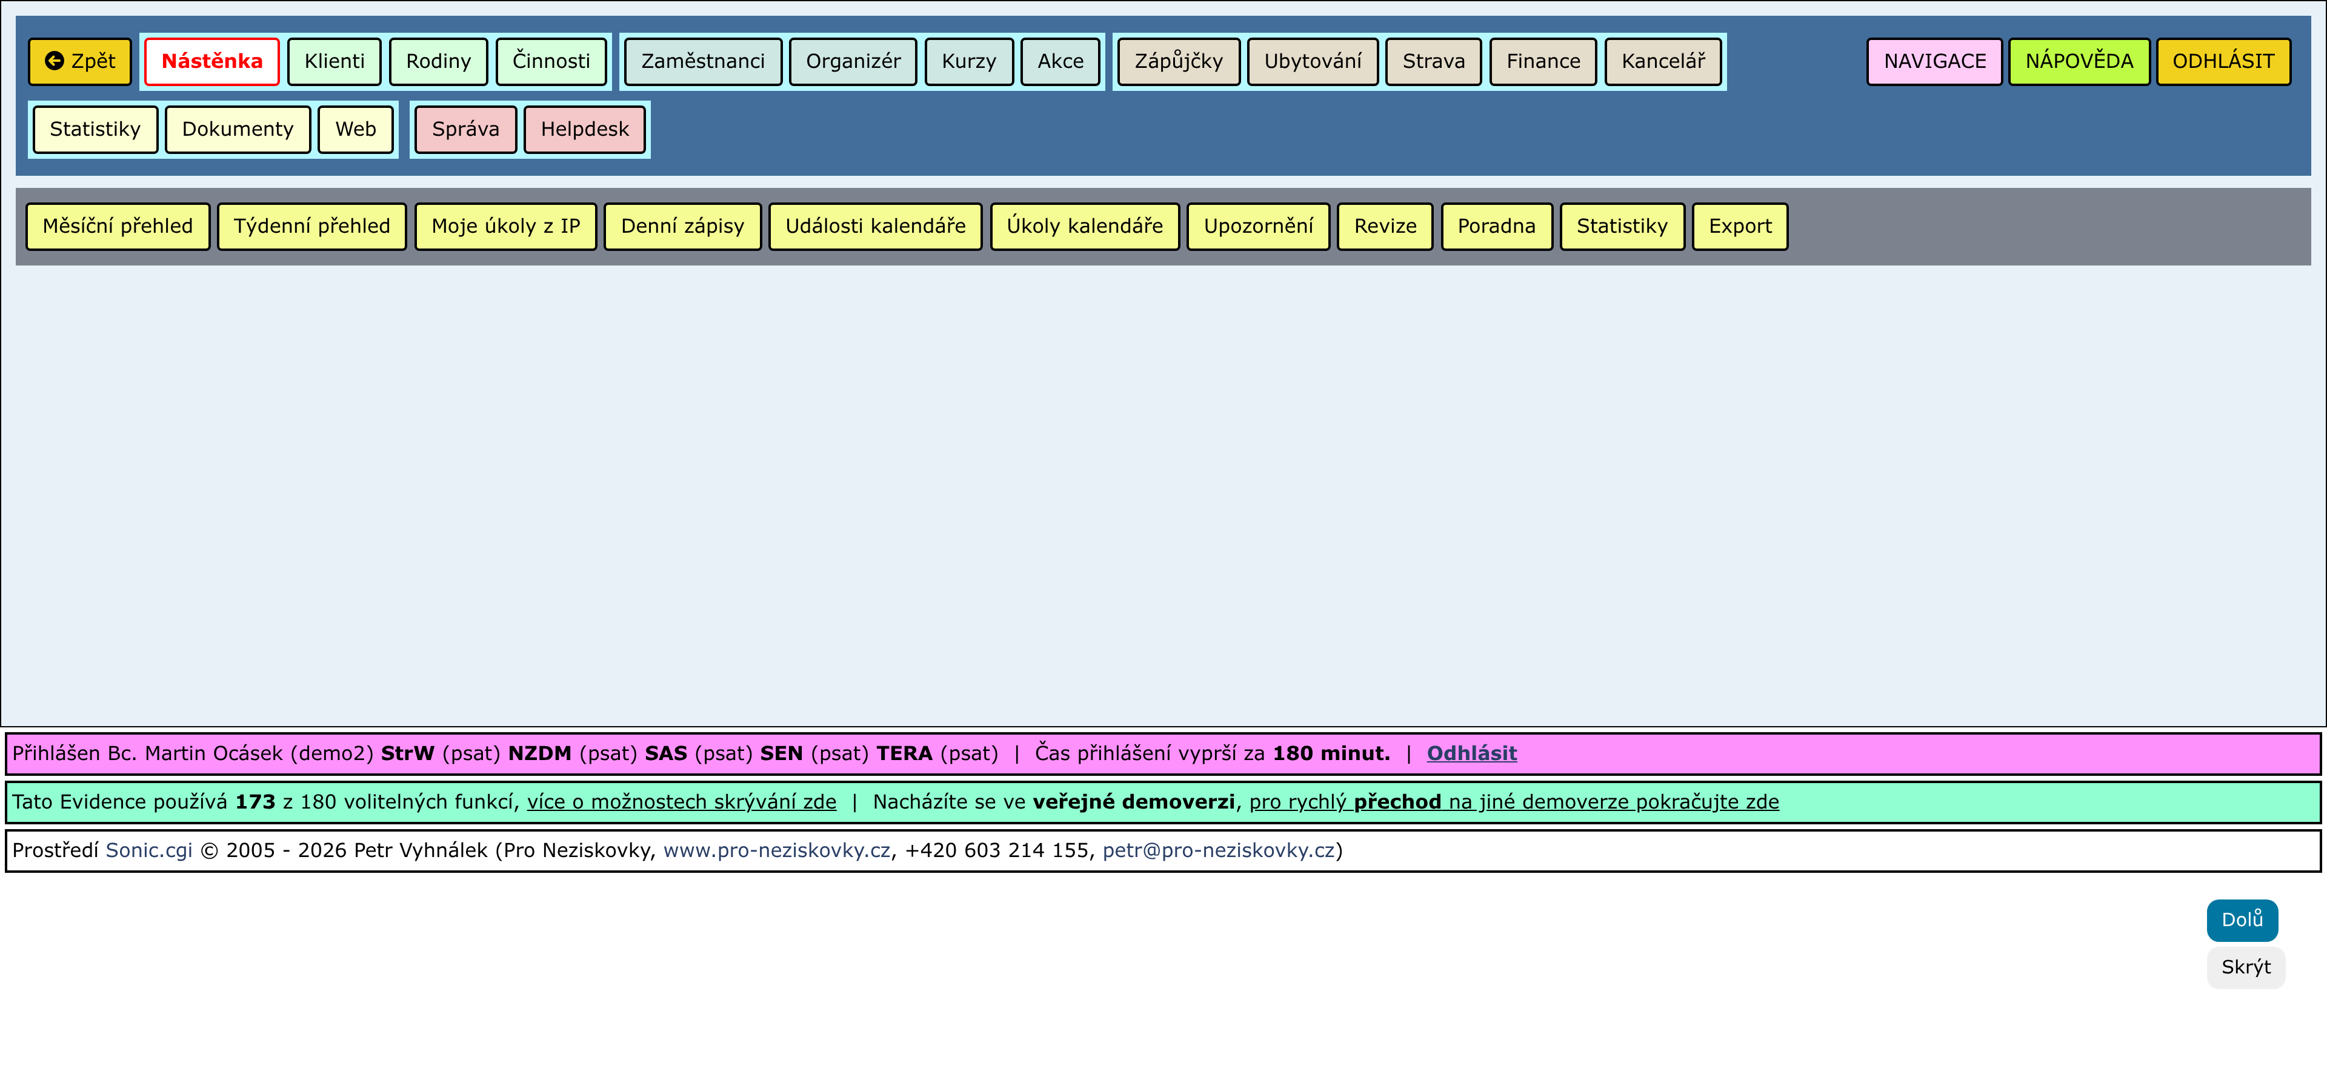The height and width of the screenshot is (1091, 2327).
Task: Select Denní zápisy tab
Action: [682, 226]
